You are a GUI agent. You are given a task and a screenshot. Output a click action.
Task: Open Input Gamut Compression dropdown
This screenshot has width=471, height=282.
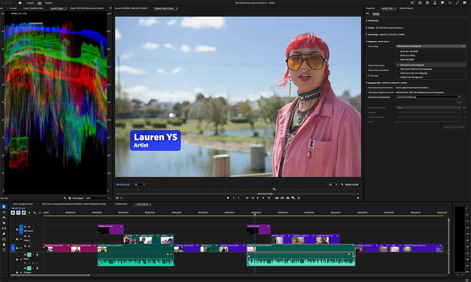(429, 97)
